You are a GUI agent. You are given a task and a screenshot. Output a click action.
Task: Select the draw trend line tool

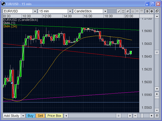pos(119,11)
